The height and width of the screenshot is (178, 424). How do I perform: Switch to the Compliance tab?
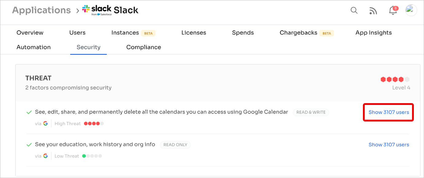(x=144, y=47)
